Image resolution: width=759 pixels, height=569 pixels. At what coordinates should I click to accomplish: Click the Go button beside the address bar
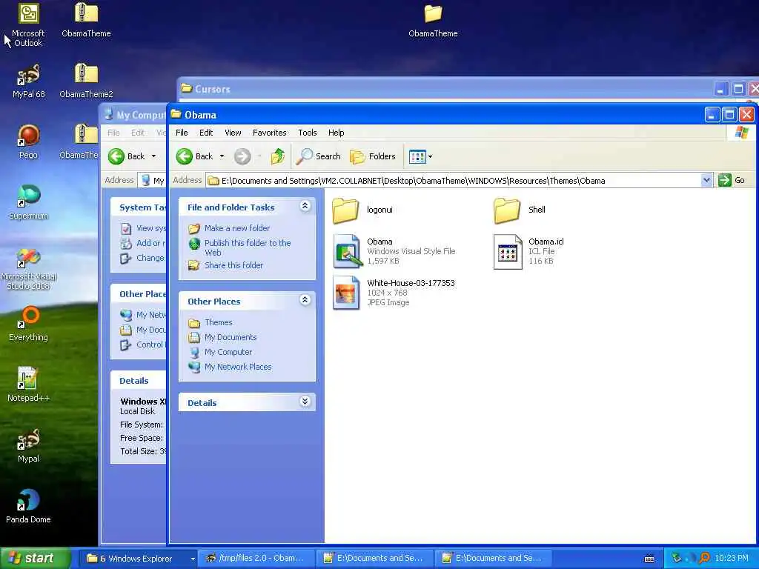(x=732, y=181)
